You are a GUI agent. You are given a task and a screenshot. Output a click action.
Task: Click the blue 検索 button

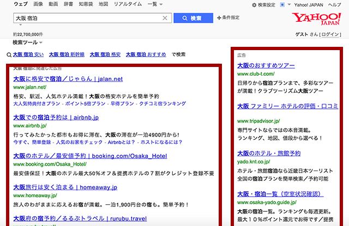coord(193,18)
